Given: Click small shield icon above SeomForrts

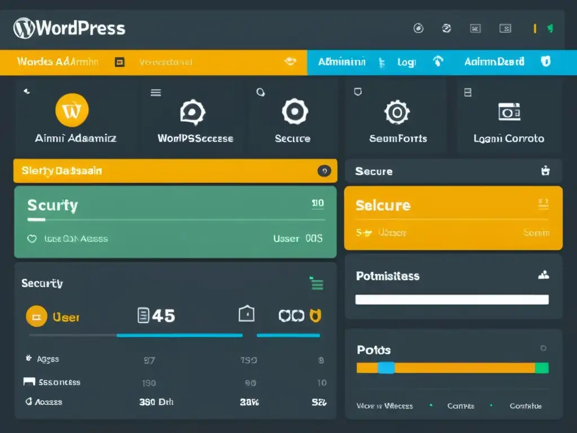Looking at the screenshot, I should pyautogui.click(x=358, y=92).
